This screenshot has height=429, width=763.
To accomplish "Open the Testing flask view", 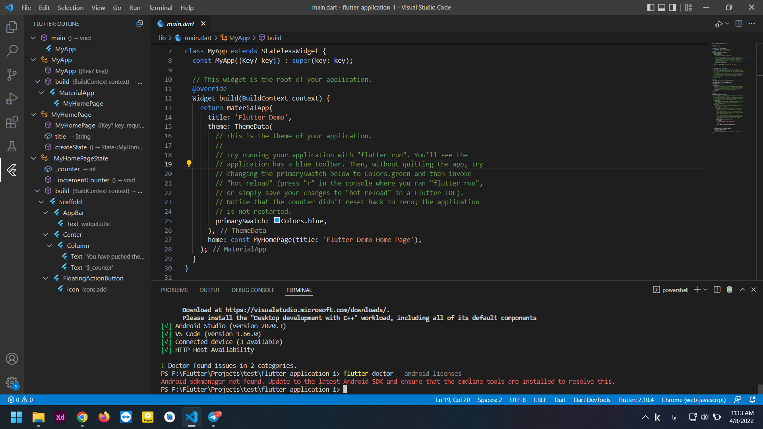I will (x=12, y=146).
